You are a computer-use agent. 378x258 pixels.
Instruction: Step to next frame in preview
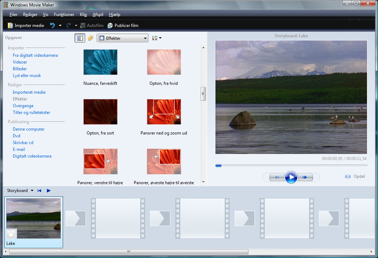[305, 177]
